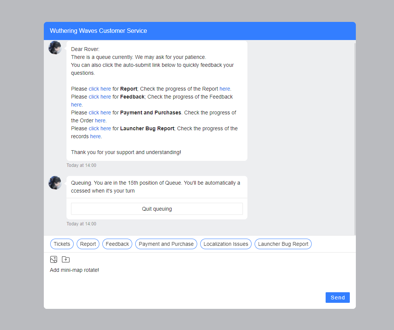Click the avatar on the Queuing message

[55, 183]
